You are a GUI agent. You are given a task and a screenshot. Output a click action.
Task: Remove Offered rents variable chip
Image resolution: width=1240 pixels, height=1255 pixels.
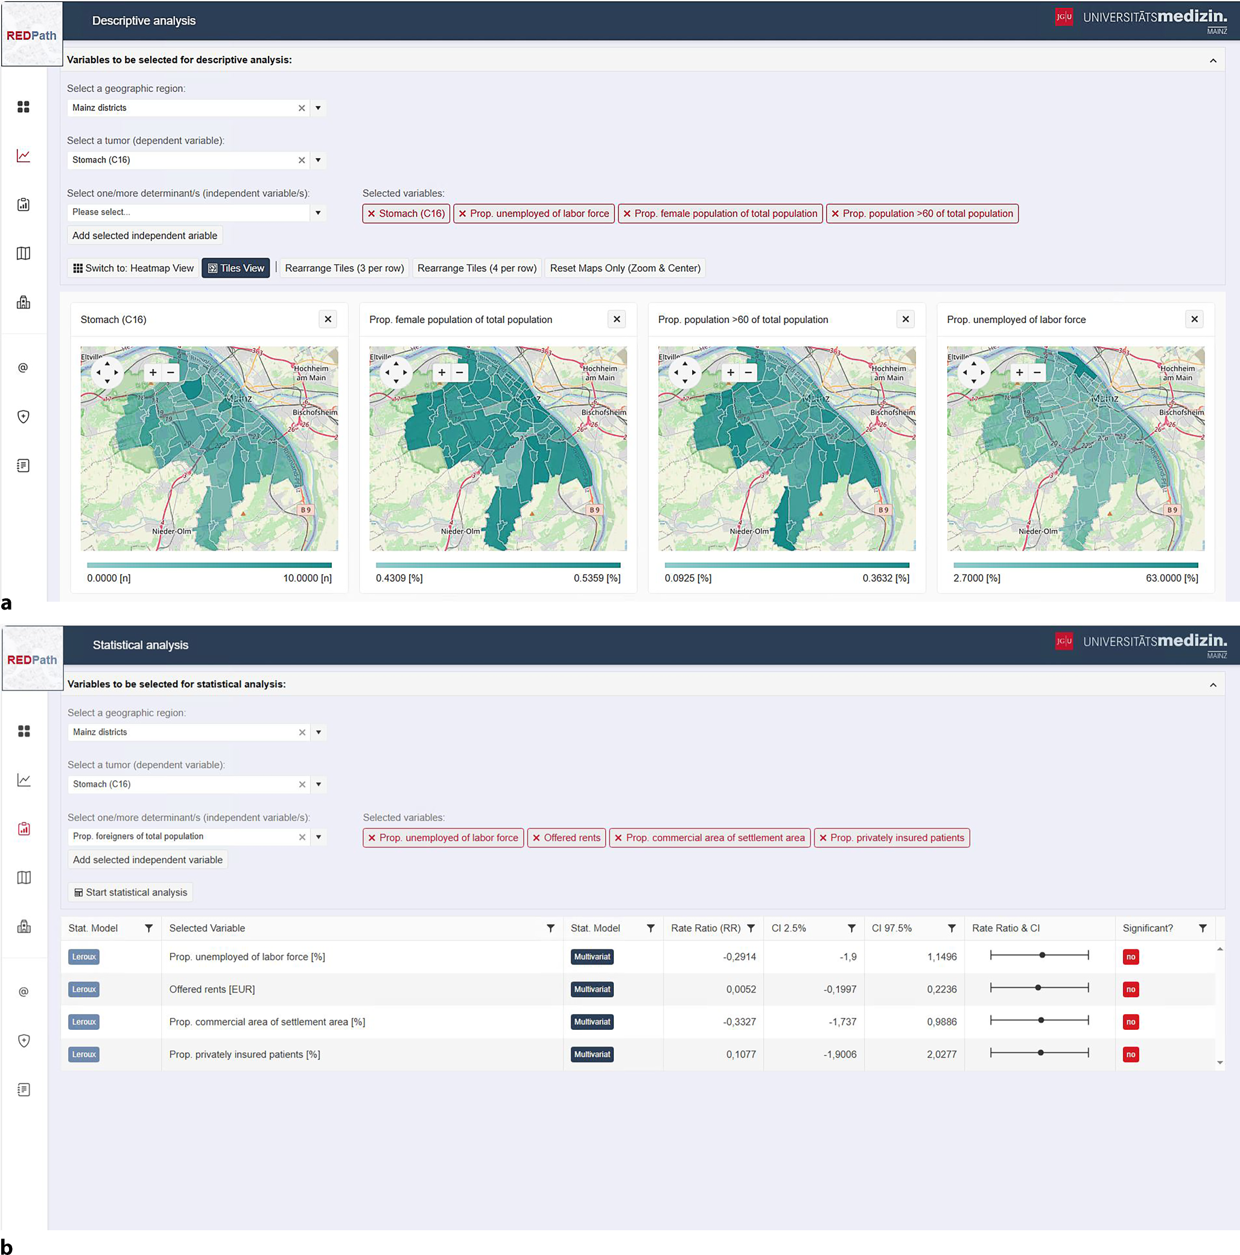click(x=536, y=838)
